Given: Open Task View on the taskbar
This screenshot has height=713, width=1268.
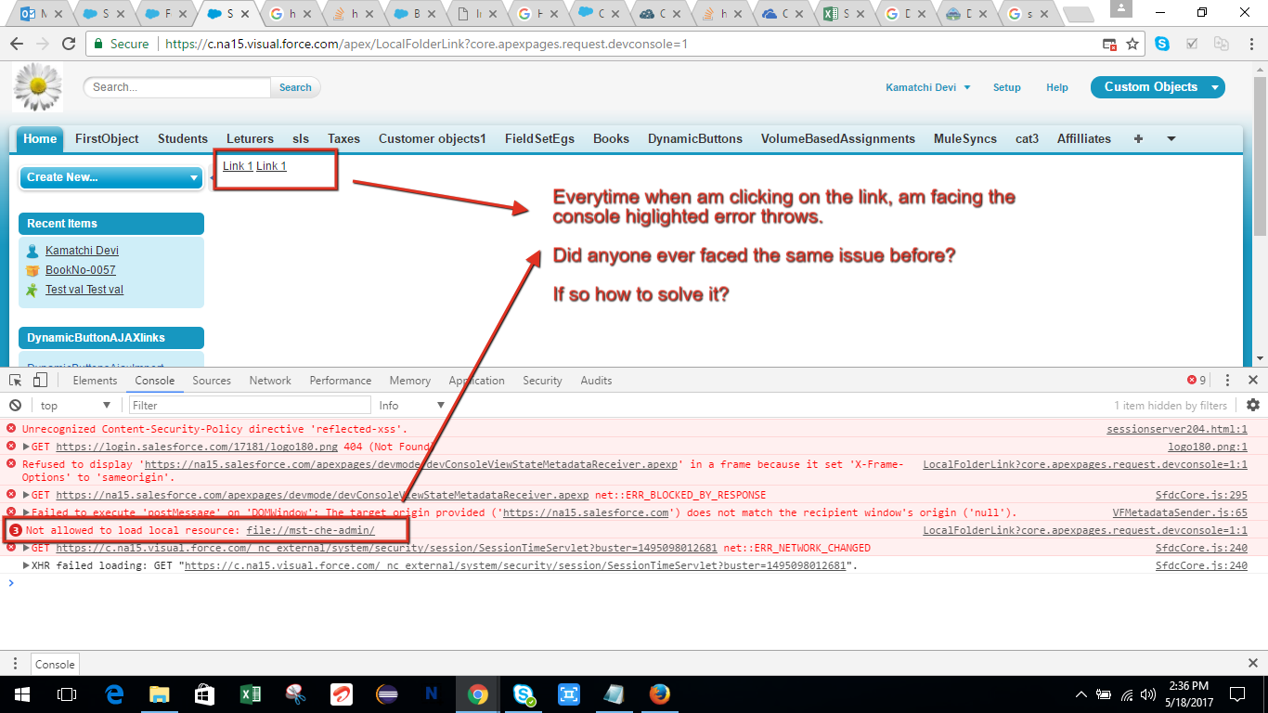Looking at the screenshot, I should (x=67, y=694).
